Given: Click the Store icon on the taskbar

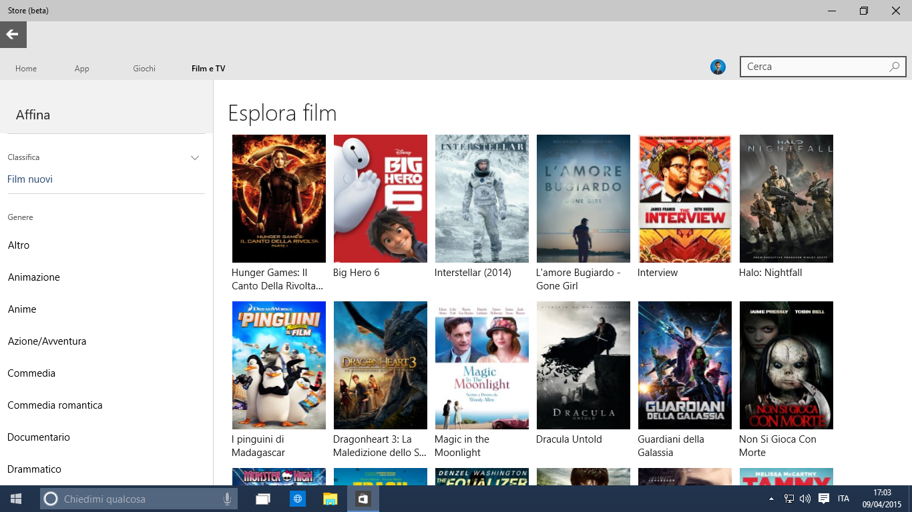Looking at the screenshot, I should 363,499.
